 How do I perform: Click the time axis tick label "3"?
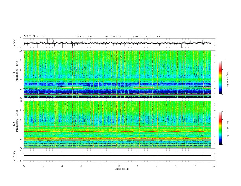[81, 166]
